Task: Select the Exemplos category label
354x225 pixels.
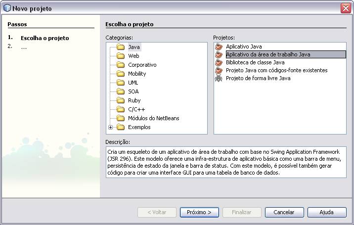Action: pos(139,127)
